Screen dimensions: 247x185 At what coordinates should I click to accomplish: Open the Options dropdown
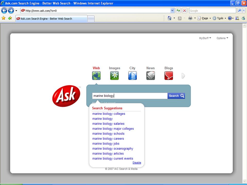tap(222, 38)
